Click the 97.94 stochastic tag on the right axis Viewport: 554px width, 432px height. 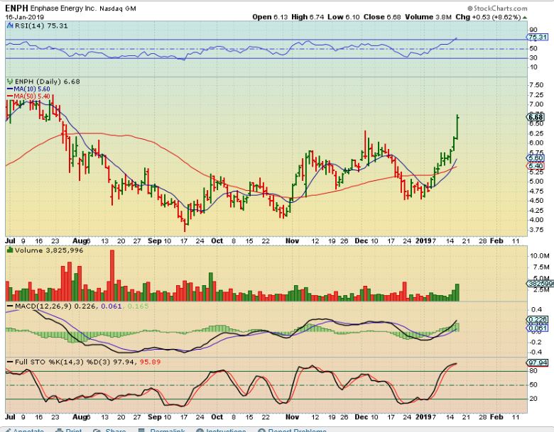tap(538, 362)
